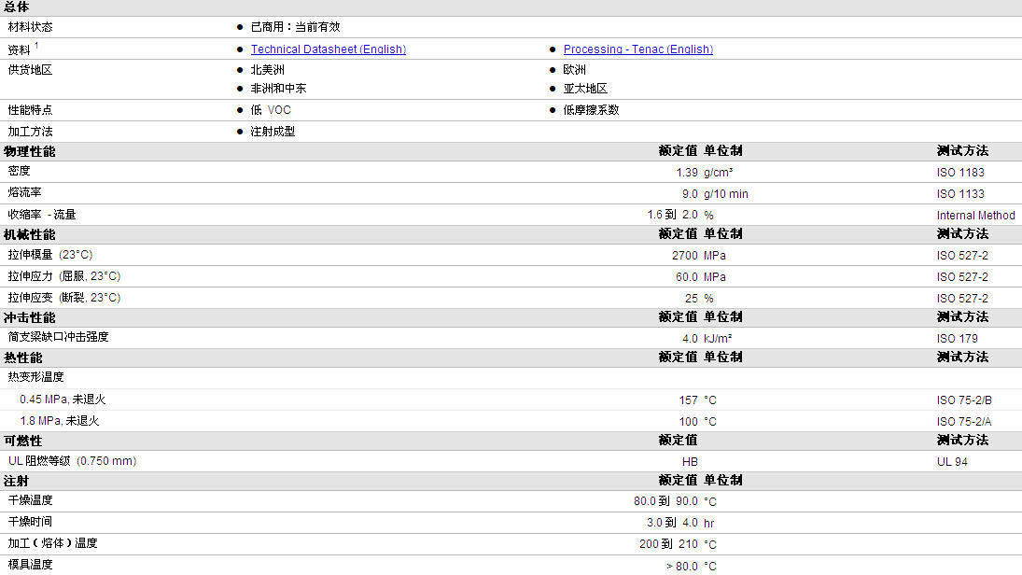
Task: Click the 低 VOC feature text
Action: [x=271, y=110]
